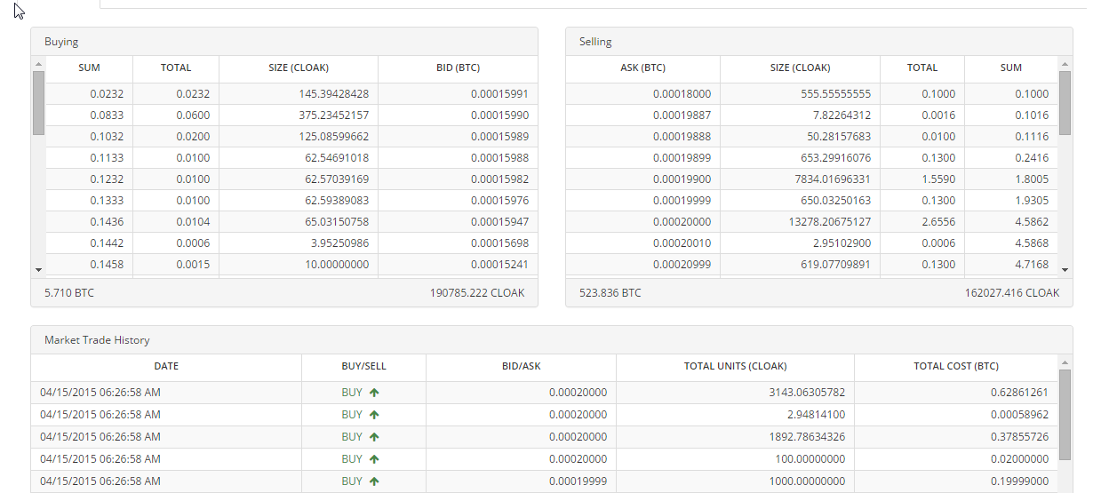Click the Selling total value 2.6556
This screenshot has width=1093, height=493.
coord(938,221)
